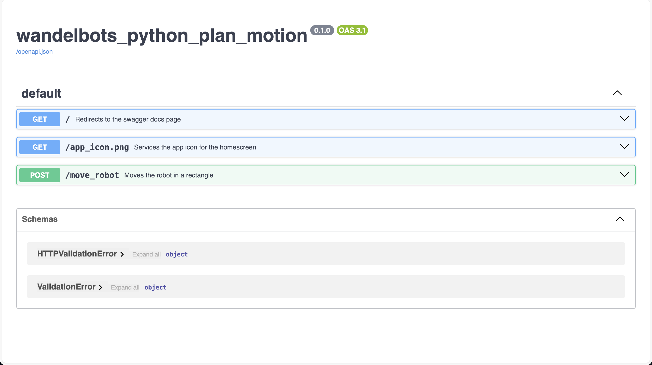This screenshot has width=652, height=365.
Task: Click object type label of HTTPValidationError
Action: pyautogui.click(x=177, y=254)
